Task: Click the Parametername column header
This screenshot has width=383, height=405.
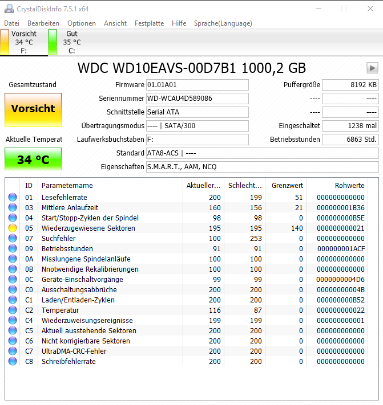Action: [x=111, y=186]
